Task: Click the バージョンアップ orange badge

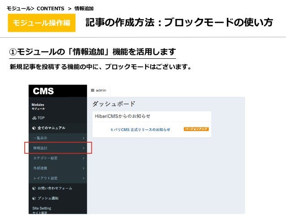Action: point(196,129)
